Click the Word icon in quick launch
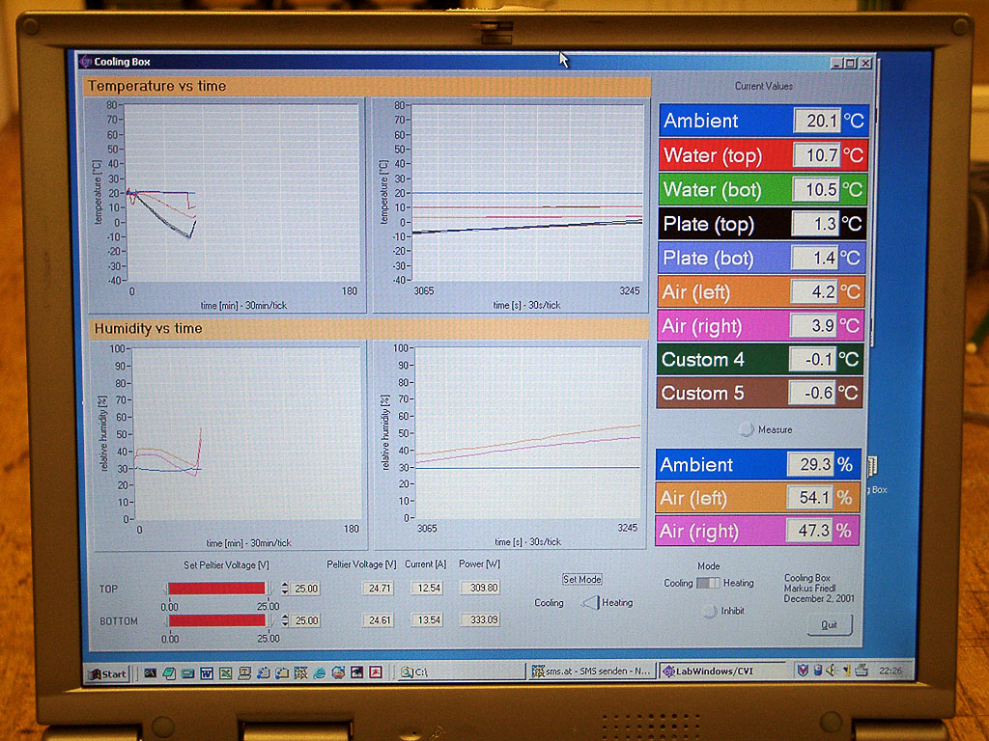Screen dimensions: 989x741 pyautogui.click(x=206, y=672)
